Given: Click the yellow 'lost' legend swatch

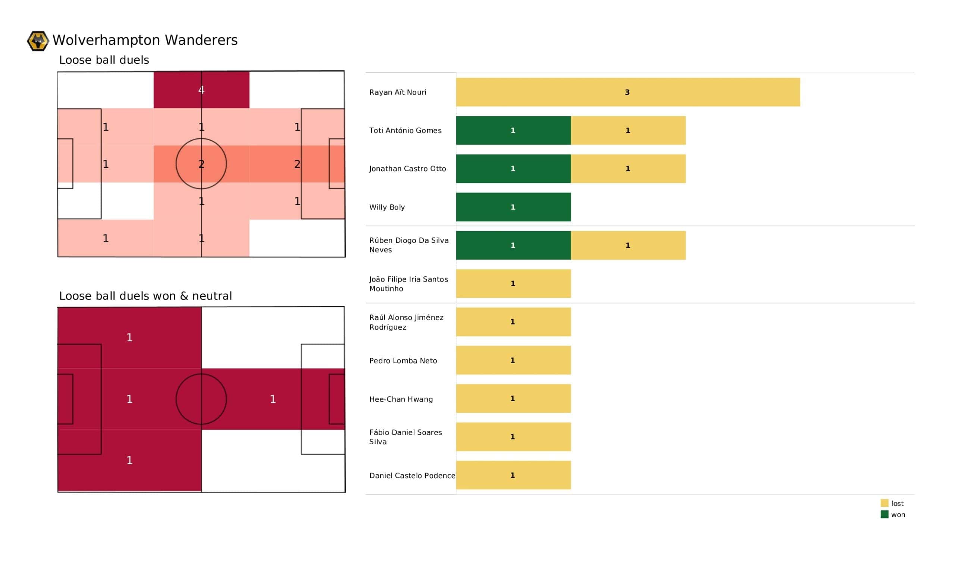Looking at the screenshot, I should [884, 503].
